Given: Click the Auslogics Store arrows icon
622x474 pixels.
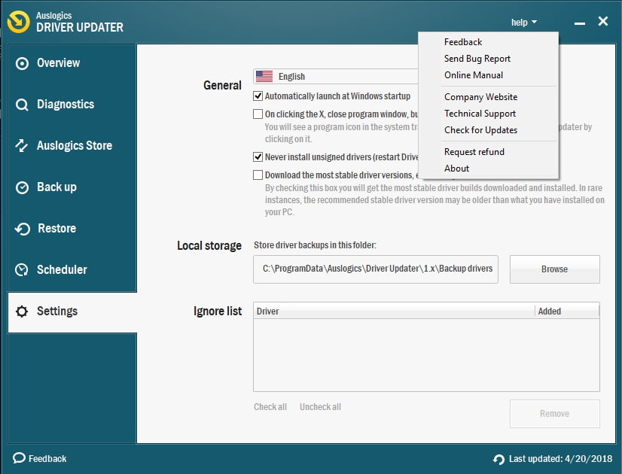Looking at the screenshot, I should (21, 146).
